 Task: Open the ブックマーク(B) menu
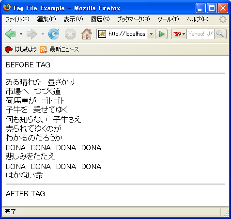[x=134, y=19]
